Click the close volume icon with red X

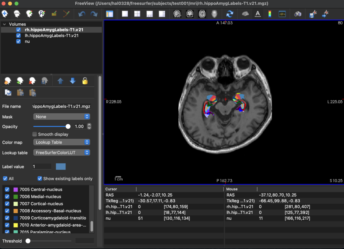point(32,81)
